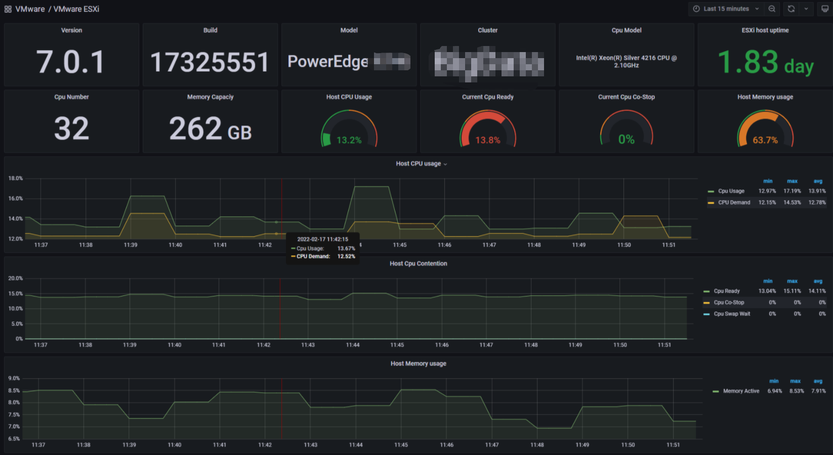Open the Host Memory usage gauge panel title
The height and width of the screenshot is (455, 833).
[765, 97]
